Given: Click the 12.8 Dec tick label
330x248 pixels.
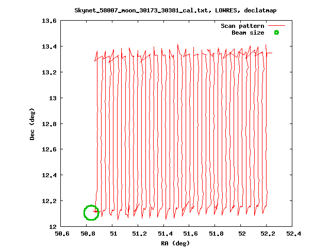Looking at the screenshot, I should pos(49,124).
